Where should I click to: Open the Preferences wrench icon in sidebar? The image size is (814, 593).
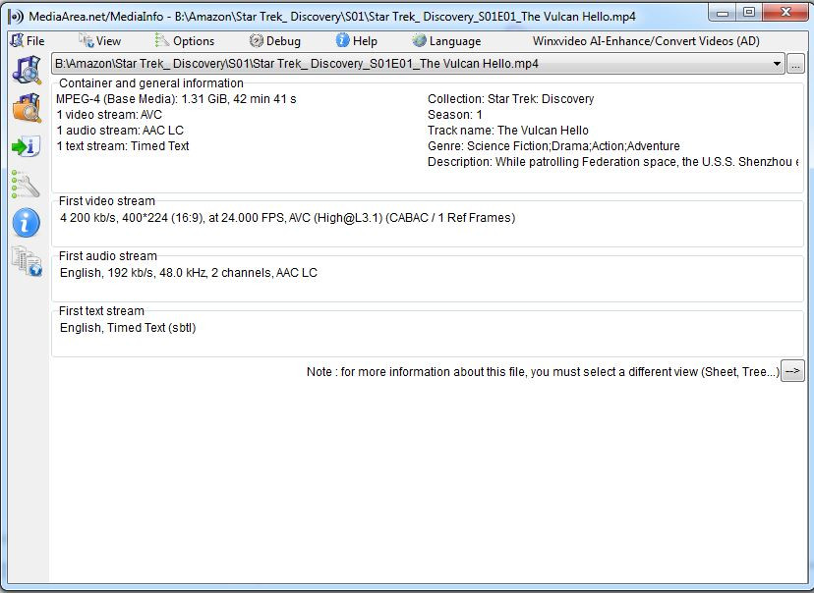tap(26, 185)
